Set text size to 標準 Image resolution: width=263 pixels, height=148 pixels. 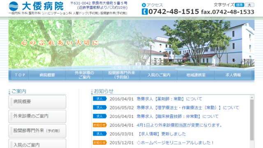239,5
